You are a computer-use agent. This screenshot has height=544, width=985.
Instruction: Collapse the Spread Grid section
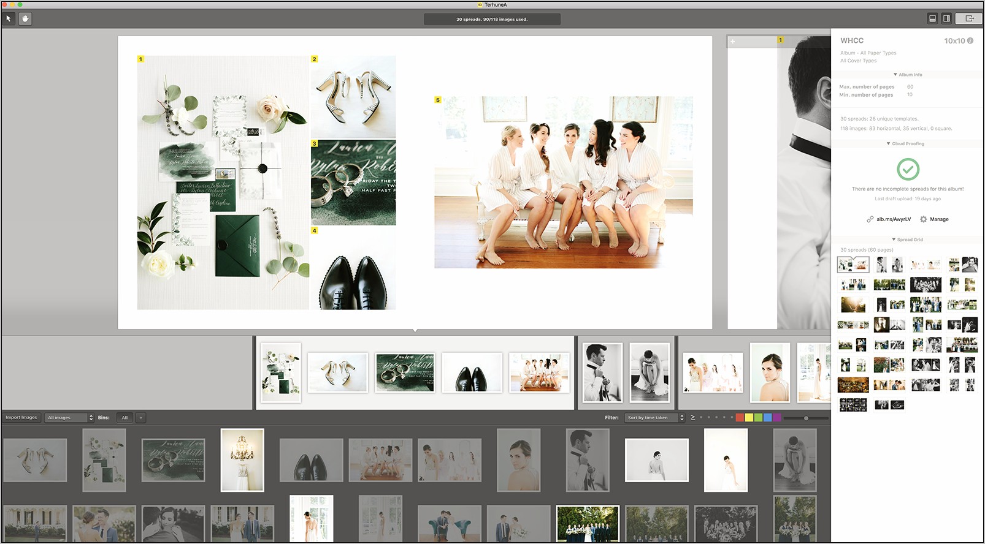tap(907, 240)
